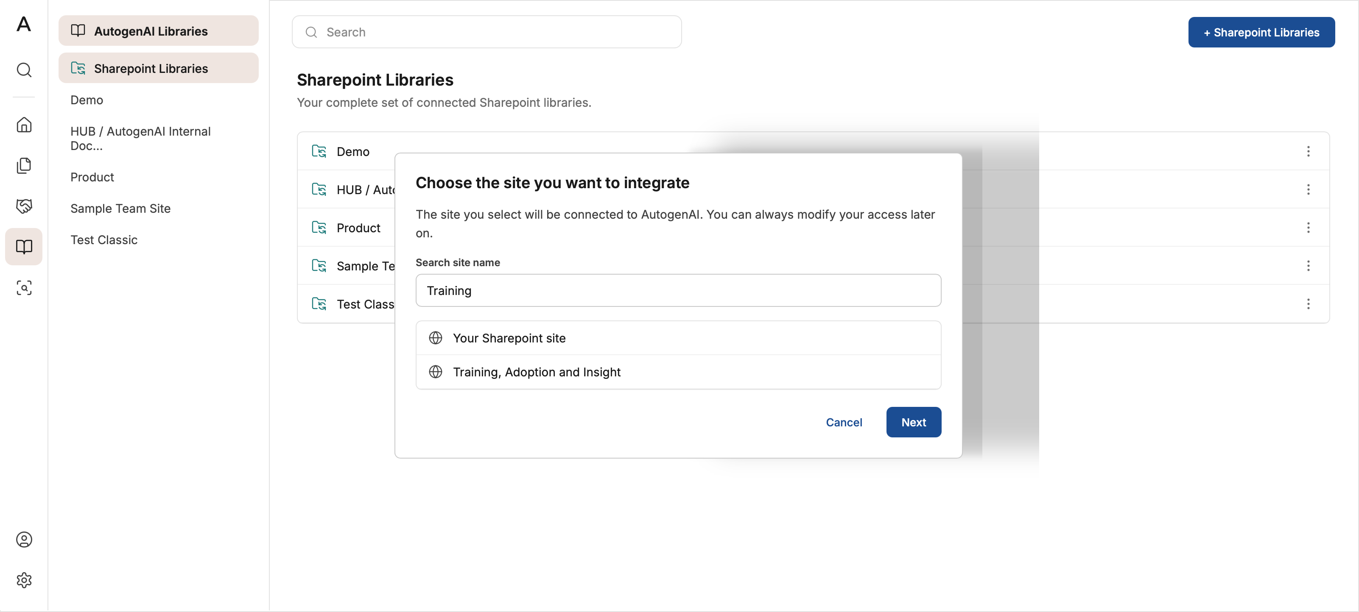This screenshot has width=1359, height=612.
Task: Open the Product row three-dot menu
Action: [x=1308, y=228]
